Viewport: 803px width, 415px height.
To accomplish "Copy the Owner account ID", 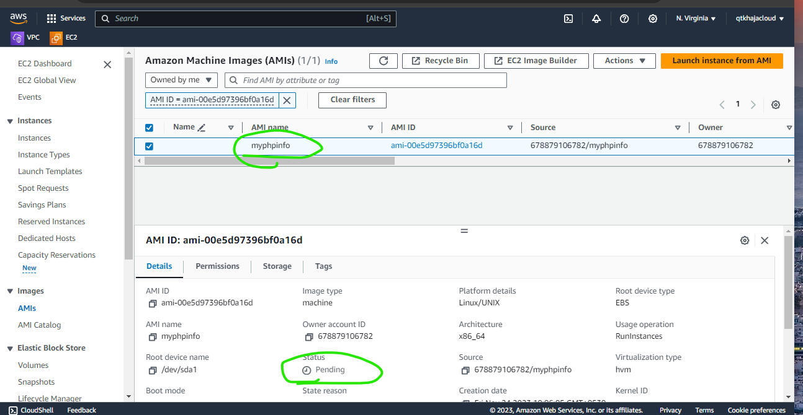I will click(x=309, y=337).
